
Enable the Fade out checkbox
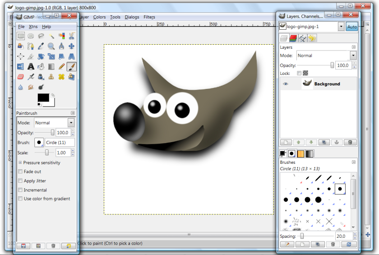pos(21,172)
